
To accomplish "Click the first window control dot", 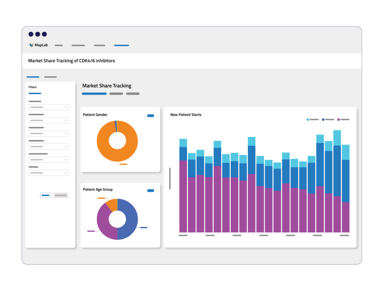I will tap(31, 34).
